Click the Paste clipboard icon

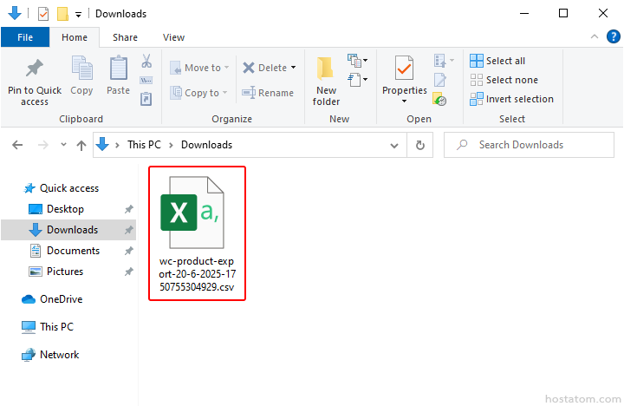click(x=118, y=69)
